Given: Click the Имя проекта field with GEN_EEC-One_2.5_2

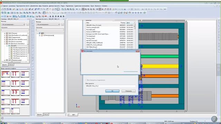Looking at the screenshot, I should (110, 86).
